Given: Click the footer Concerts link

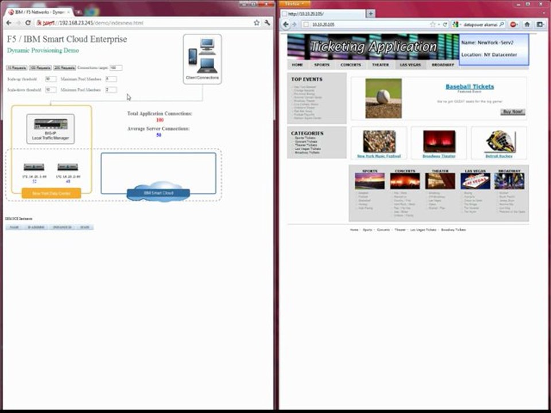Looking at the screenshot, I should (x=383, y=229).
